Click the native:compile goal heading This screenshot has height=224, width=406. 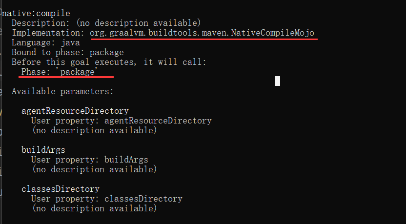(36, 13)
